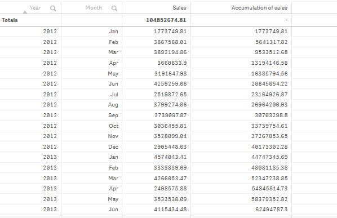This screenshot has width=337, height=218.
Task: Select accumulation value 5641317.82
Action: point(271,42)
